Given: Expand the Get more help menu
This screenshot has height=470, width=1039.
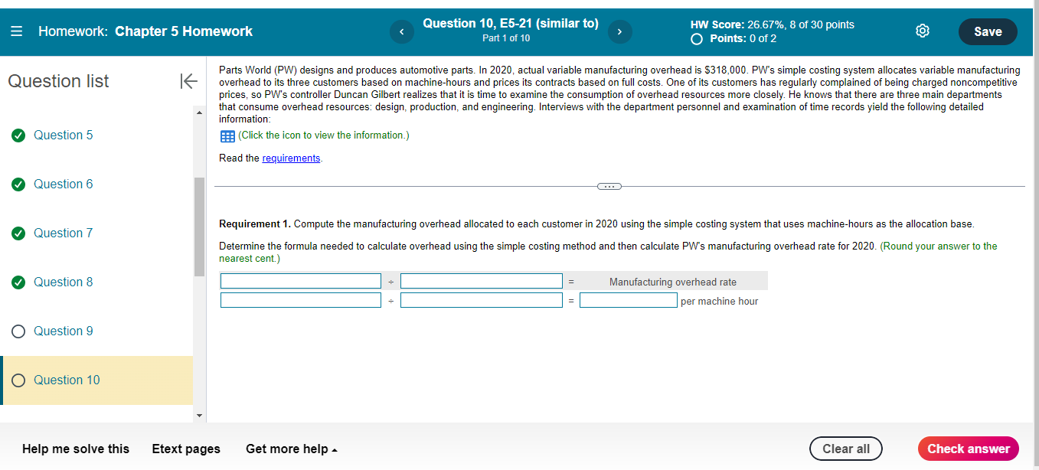Looking at the screenshot, I should (291, 449).
